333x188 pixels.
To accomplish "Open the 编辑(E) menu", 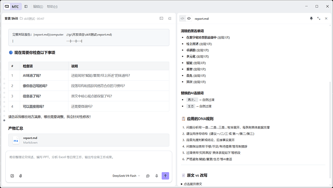I will pos(38,7).
